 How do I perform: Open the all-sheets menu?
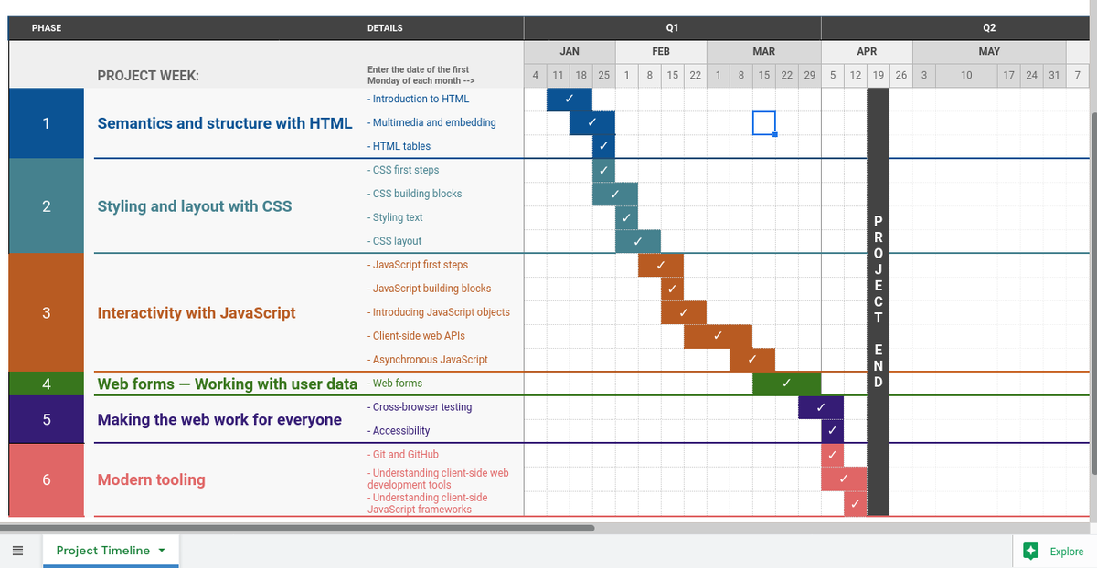(x=18, y=551)
